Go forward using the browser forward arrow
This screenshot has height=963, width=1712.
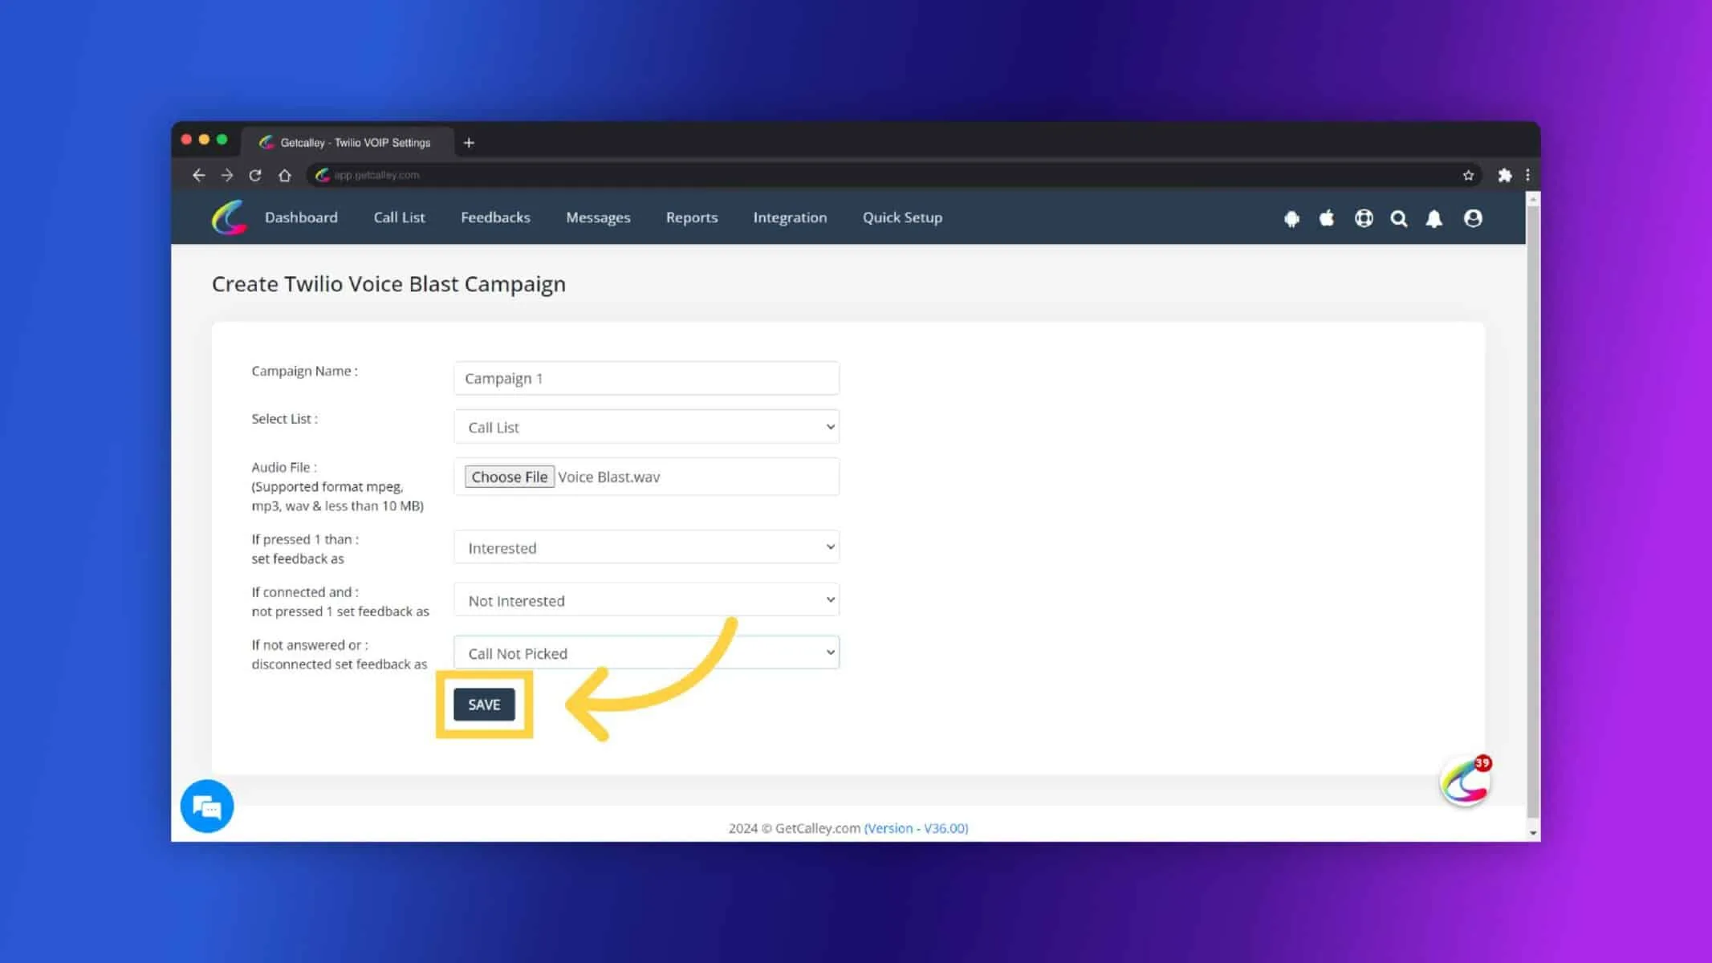click(x=227, y=175)
